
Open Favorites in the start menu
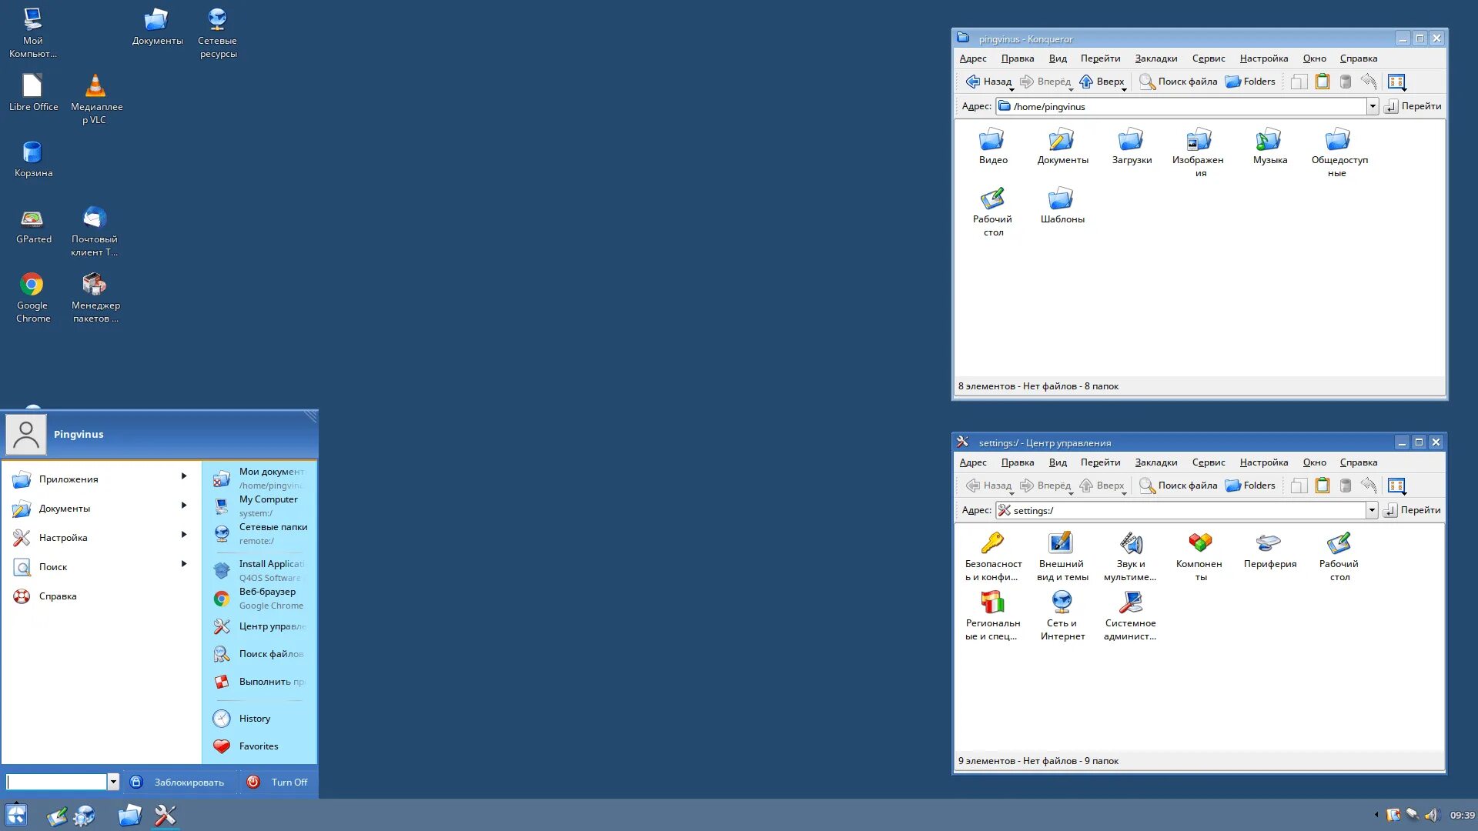click(258, 746)
